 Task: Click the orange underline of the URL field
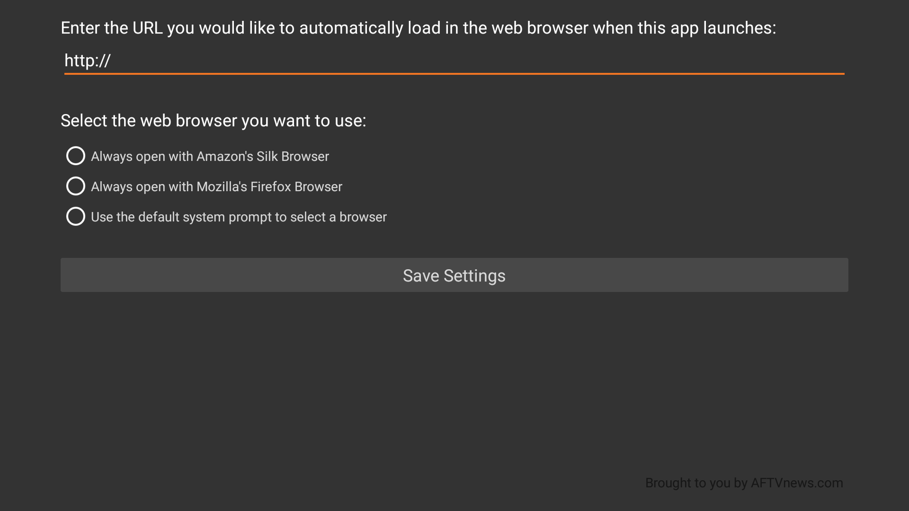454,74
